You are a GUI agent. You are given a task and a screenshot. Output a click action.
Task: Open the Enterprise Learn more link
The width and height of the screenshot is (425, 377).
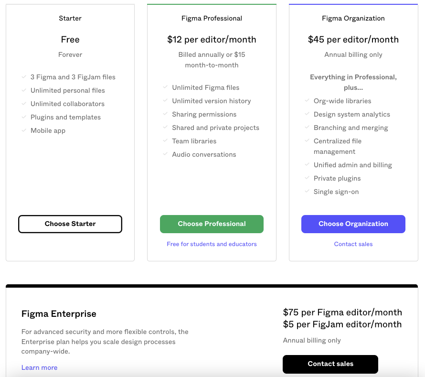point(39,367)
